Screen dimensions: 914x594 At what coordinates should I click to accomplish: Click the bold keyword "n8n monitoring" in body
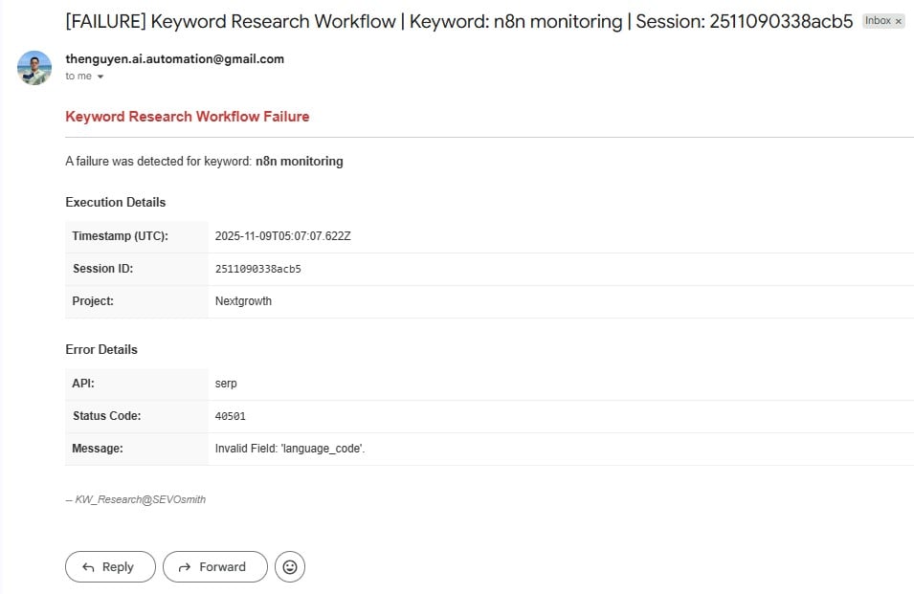pyautogui.click(x=299, y=162)
